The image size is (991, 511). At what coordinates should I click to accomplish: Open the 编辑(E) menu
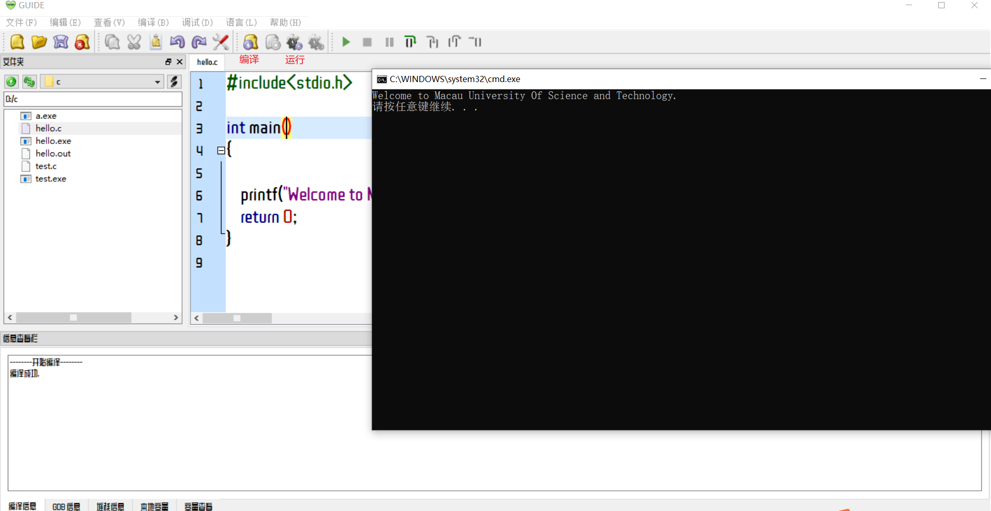coord(66,23)
